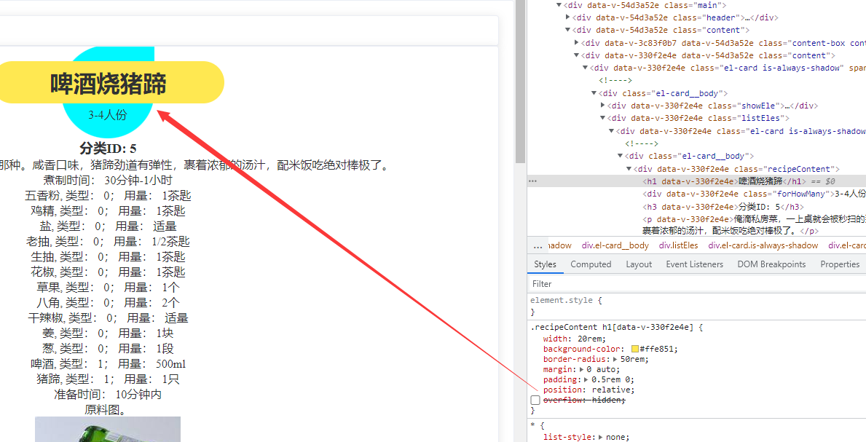Switch to the Properties tab
866x442 pixels.
[x=840, y=264]
